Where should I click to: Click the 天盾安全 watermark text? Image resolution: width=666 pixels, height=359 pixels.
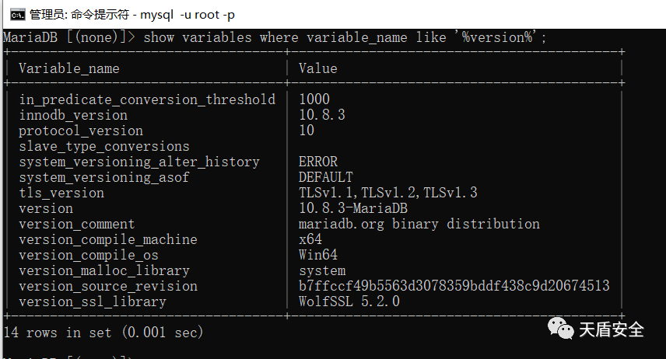click(612, 329)
